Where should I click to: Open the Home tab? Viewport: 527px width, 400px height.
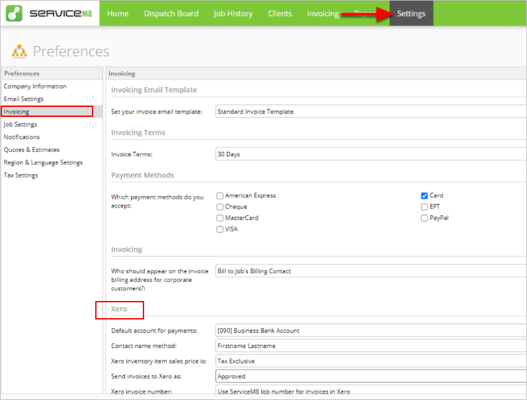pyautogui.click(x=118, y=13)
